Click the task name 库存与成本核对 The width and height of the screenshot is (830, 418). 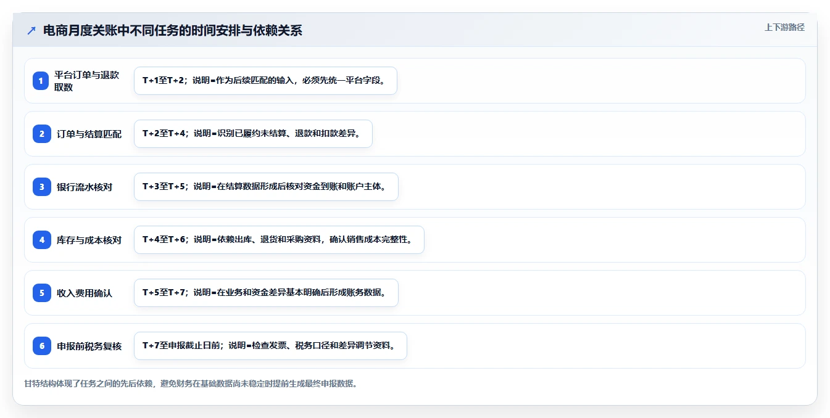point(89,240)
